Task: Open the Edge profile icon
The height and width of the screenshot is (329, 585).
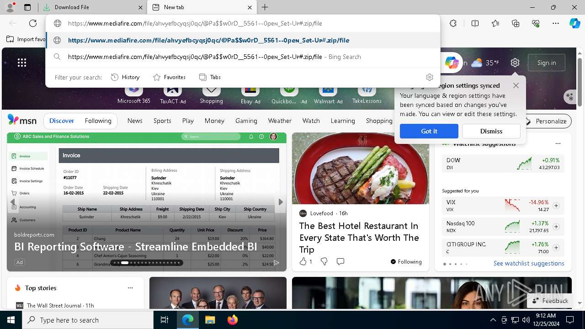Action: pyautogui.click(x=10, y=7)
